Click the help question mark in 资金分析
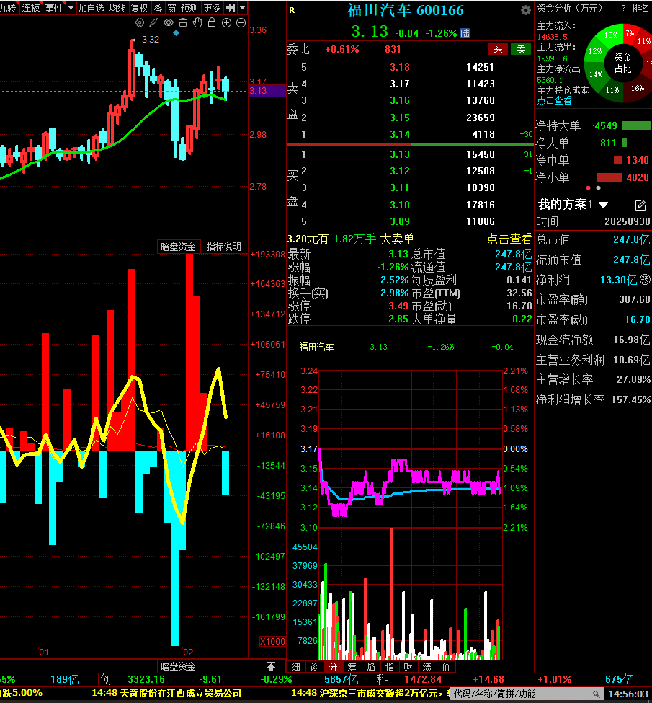This screenshot has height=703, width=652. click(623, 8)
